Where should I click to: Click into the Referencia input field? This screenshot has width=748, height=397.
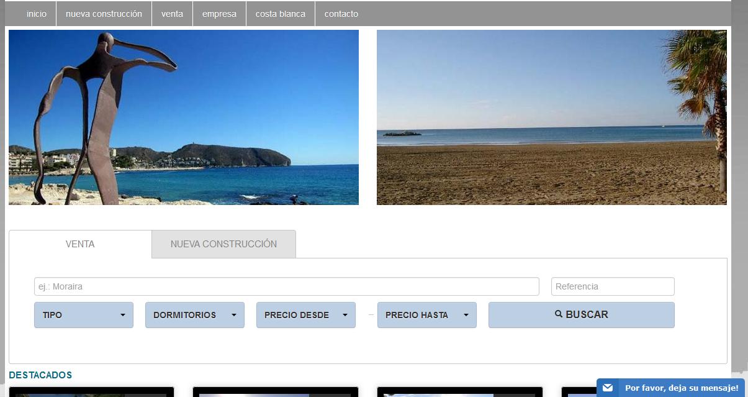pos(613,286)
